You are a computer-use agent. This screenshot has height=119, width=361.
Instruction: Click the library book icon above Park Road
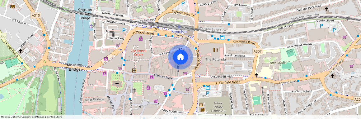click(12, 6)
